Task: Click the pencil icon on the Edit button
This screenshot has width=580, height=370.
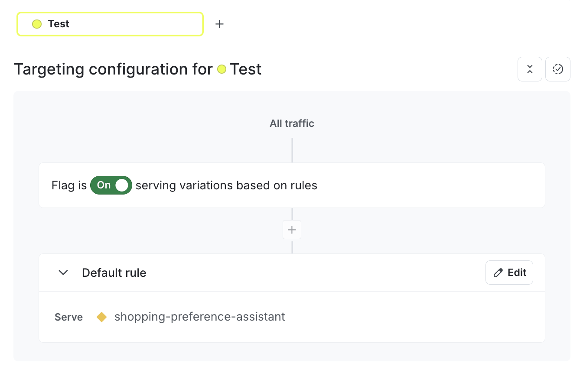Action: coord(498,273)
